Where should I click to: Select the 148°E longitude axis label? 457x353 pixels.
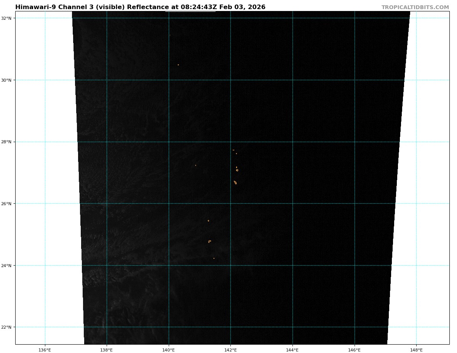(x=416, y=350)
